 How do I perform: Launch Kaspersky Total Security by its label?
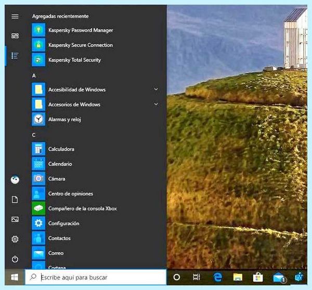click(74, 60)
